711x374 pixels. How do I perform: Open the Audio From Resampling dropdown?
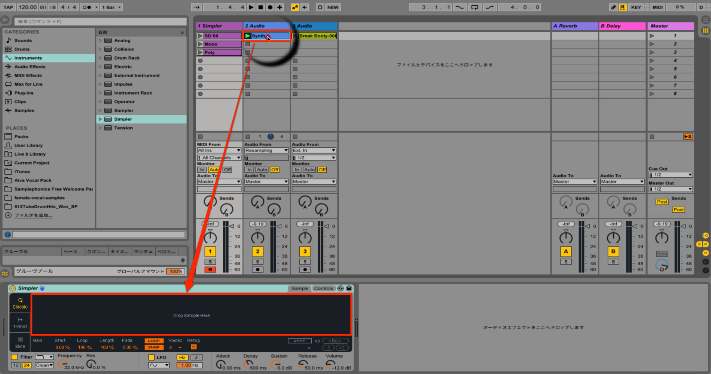click(x=266, y=150)
